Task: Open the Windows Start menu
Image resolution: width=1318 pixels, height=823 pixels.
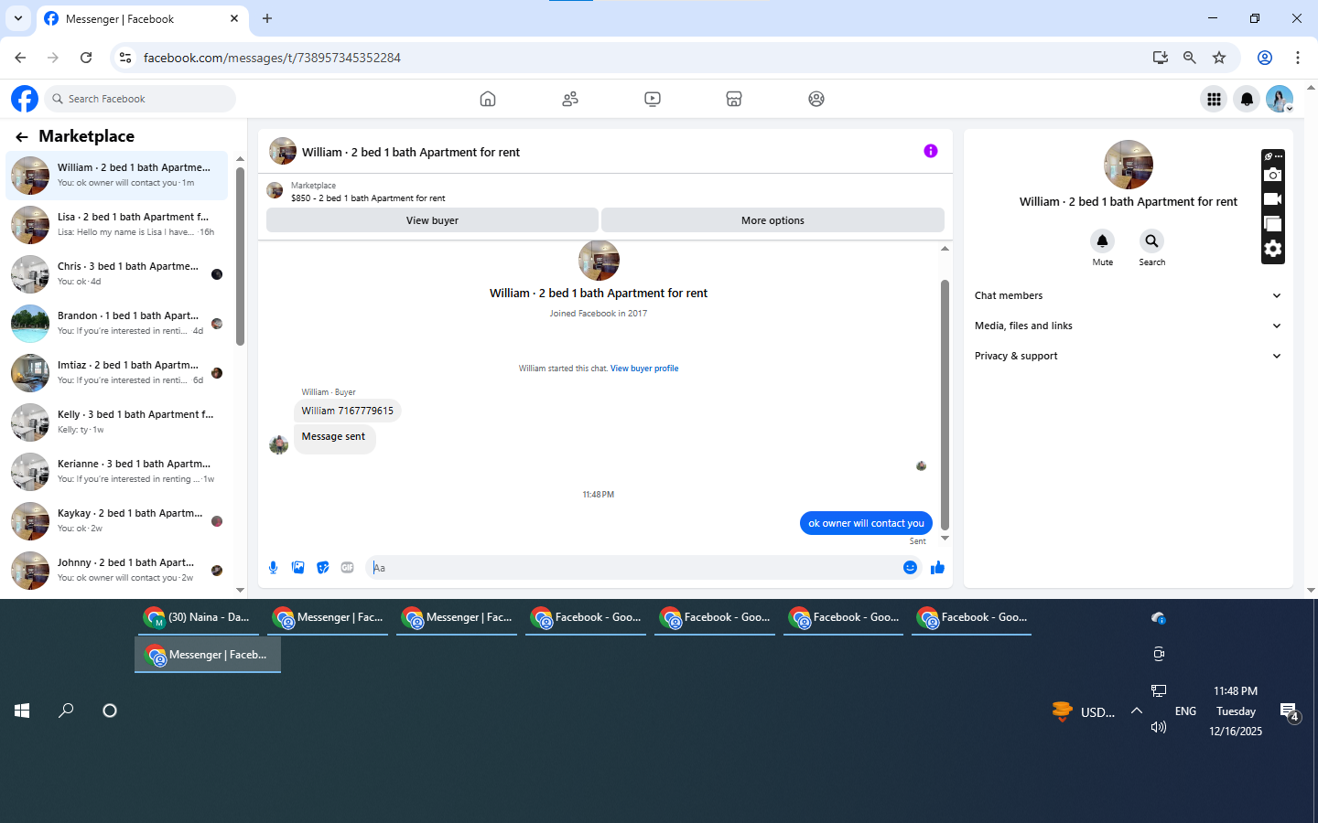Action: coord(22,711)
